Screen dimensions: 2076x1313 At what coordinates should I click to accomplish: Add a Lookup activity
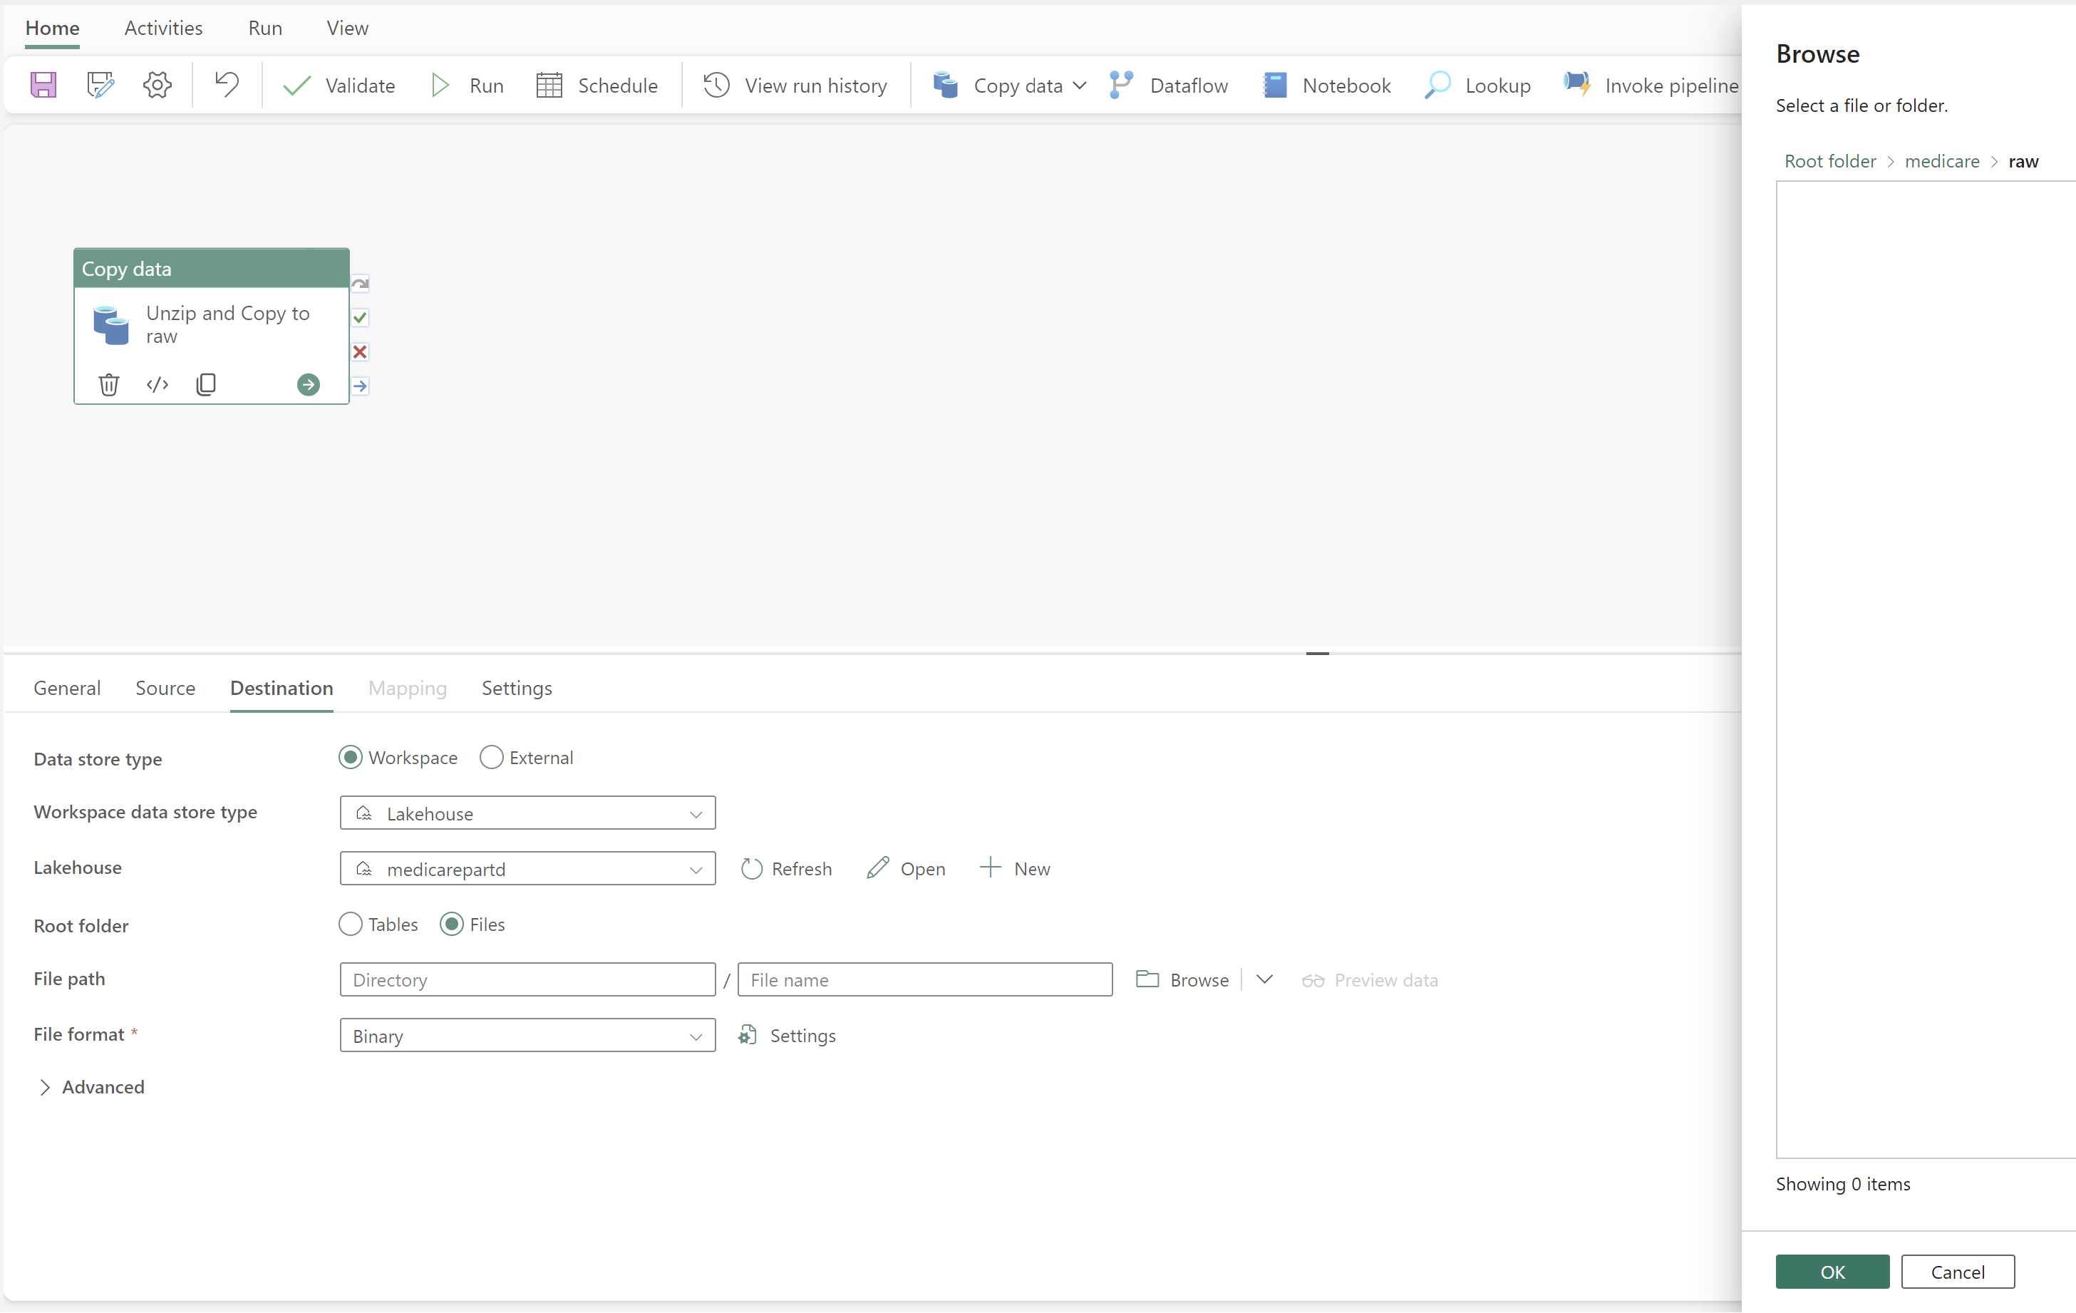pos(1477,86)
